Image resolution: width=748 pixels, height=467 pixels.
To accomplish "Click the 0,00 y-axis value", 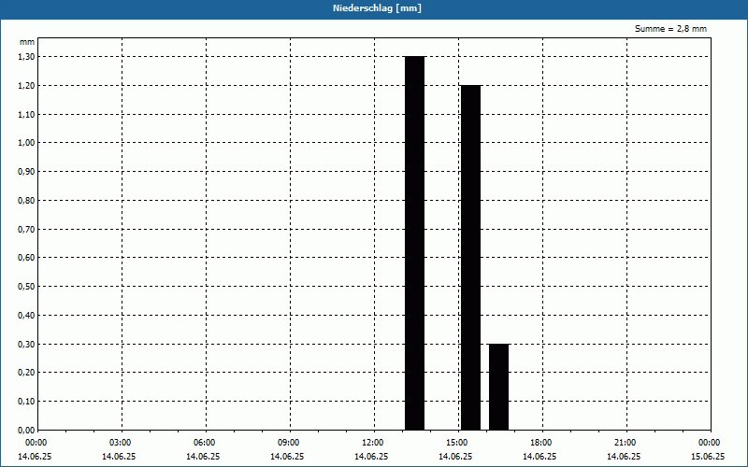I will (x=26, y=431).
